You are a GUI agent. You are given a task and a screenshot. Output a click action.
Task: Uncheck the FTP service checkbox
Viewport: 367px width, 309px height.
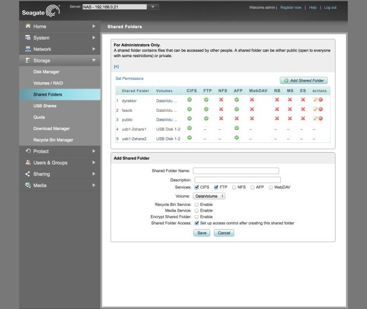[216, 187]
